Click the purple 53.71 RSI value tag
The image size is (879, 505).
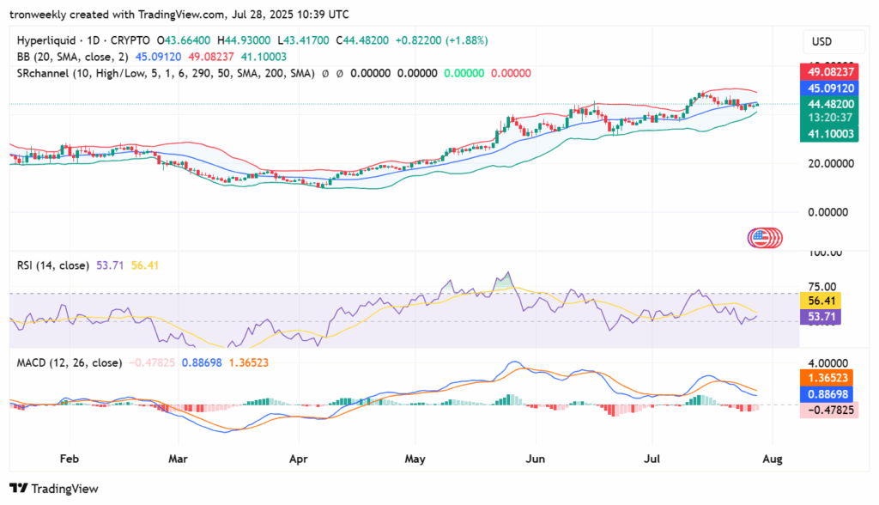(x=820, y=317)
